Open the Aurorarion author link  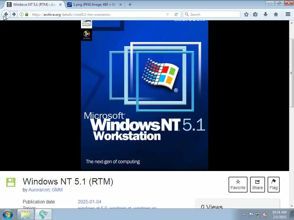39,190
